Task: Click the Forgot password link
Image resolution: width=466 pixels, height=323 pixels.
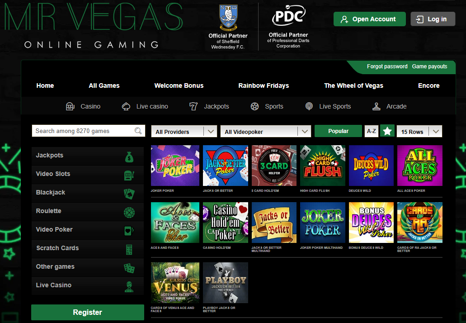Action: point(387,66)
